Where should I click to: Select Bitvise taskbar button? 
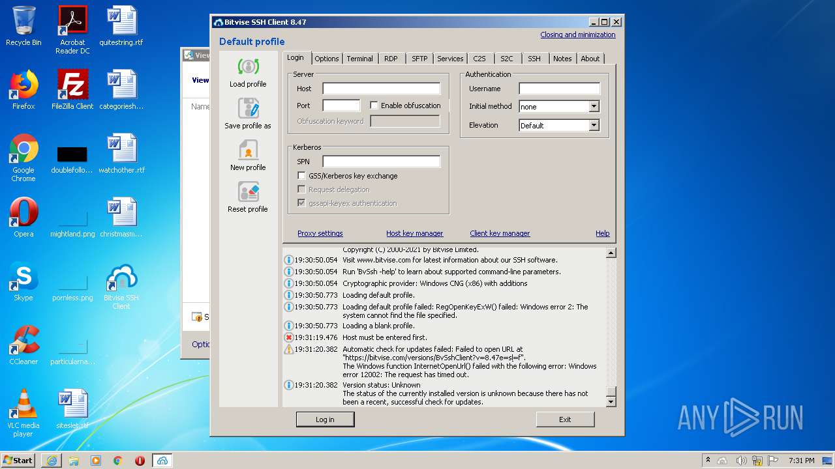click(x=162, y=461)
